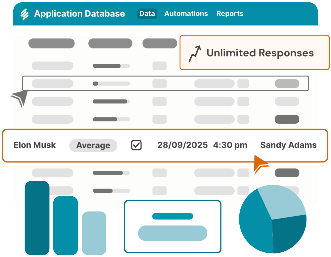Image resolution: width=331 pixels, height=257 pixels.
Task: Click the 28/09/2025 date value
Action: point(182,145)
